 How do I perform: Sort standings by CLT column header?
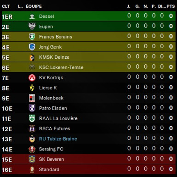click(x=6, y=6)
